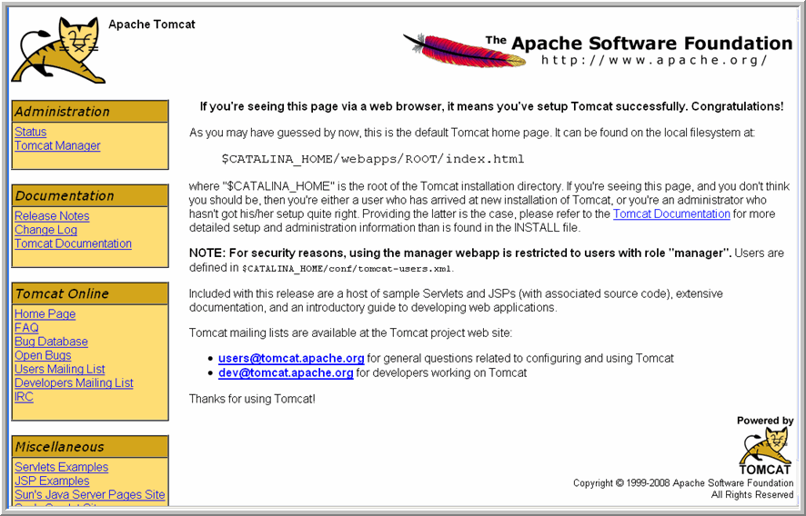Open the Users Mailing List link
806x516 pixels.
pyautogui.click(x=59, y=369)
